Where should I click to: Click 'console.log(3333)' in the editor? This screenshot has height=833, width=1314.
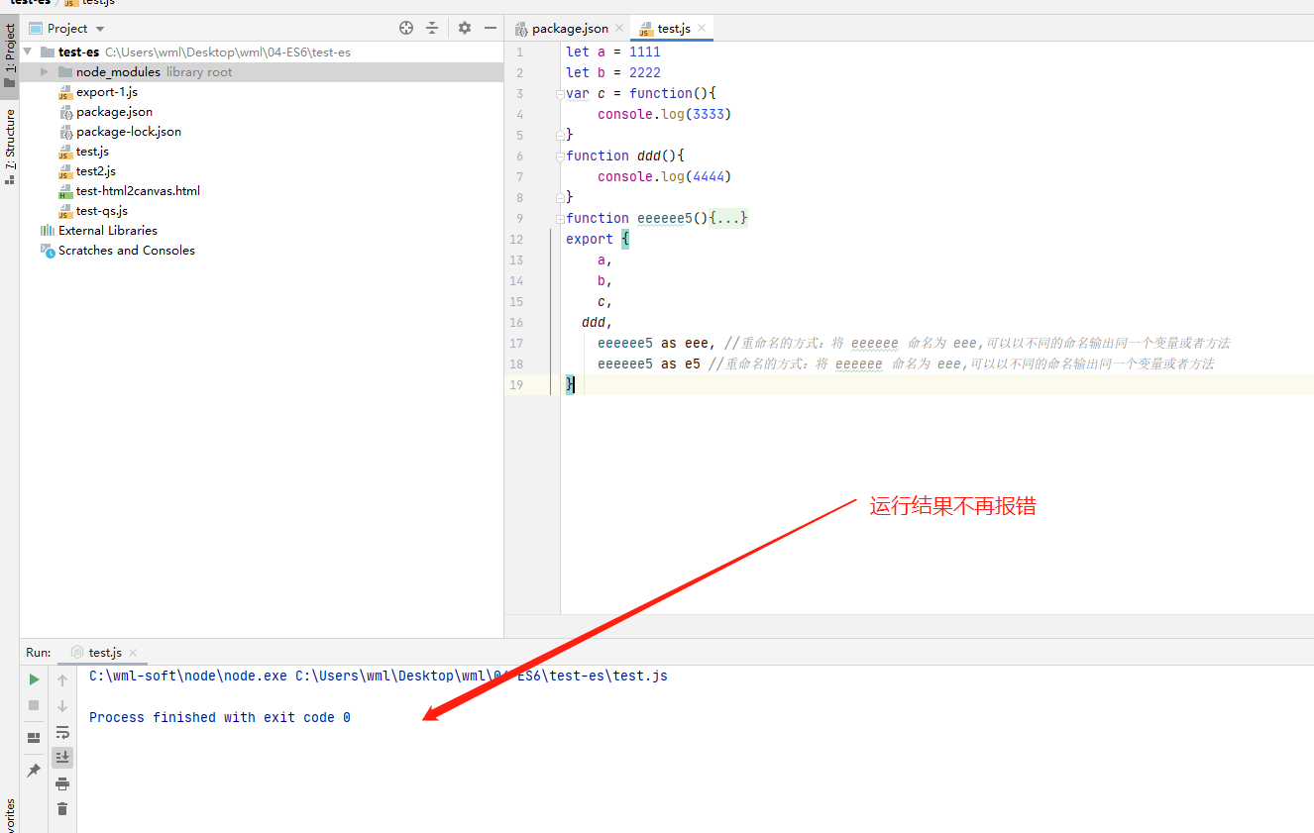point(664,114)
